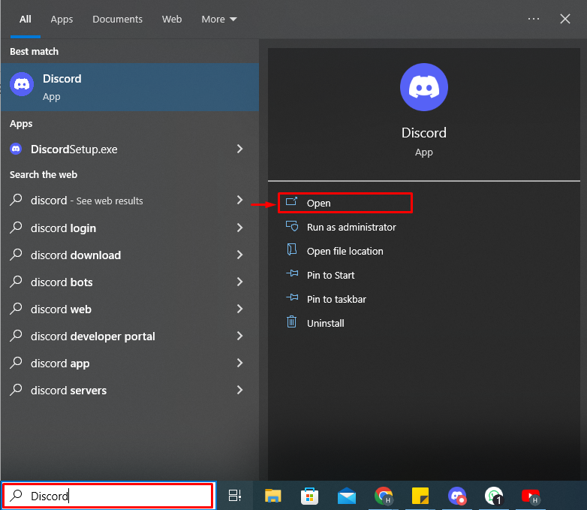Select 'discord - See web results' entry
This screenshot has height=510, width=587.
87,201
